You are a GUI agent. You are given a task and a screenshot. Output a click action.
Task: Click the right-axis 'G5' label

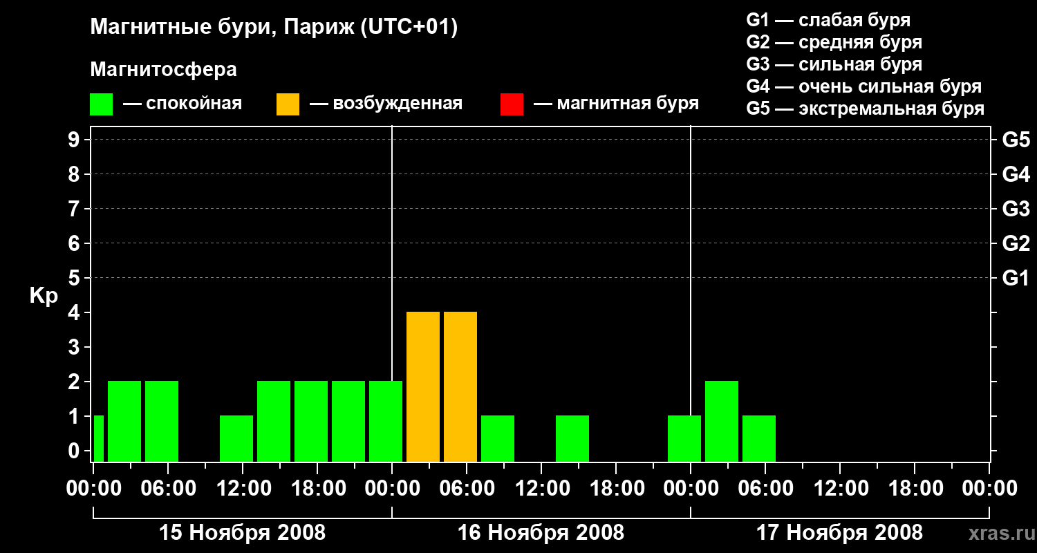point(1016,140)
